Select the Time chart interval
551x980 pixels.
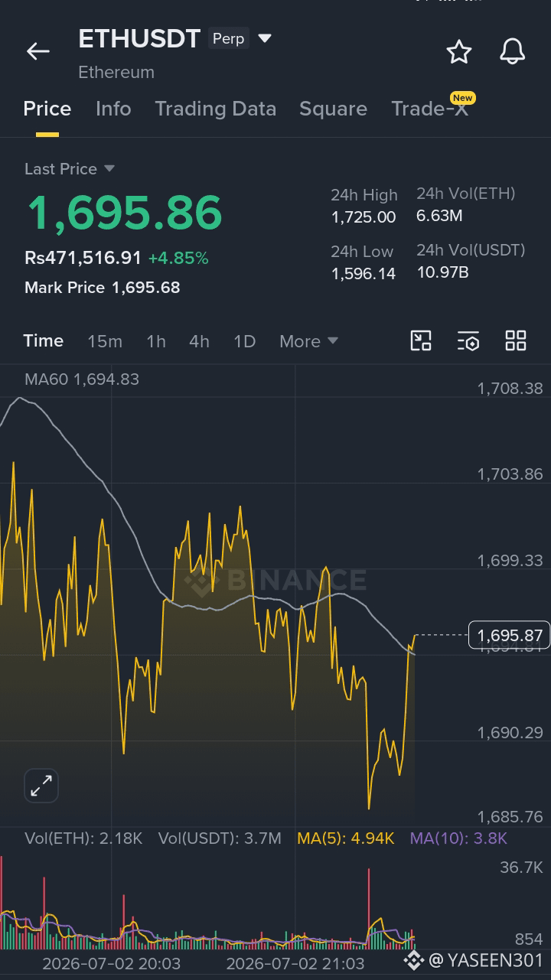tap(44, 341)
